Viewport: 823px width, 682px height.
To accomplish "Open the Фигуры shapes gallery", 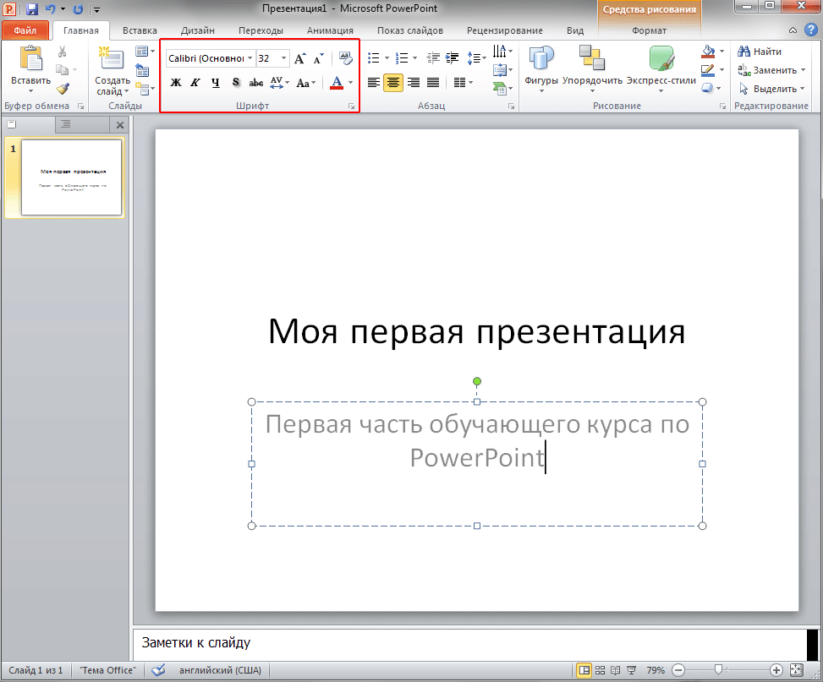I will [x=540, y=68].
